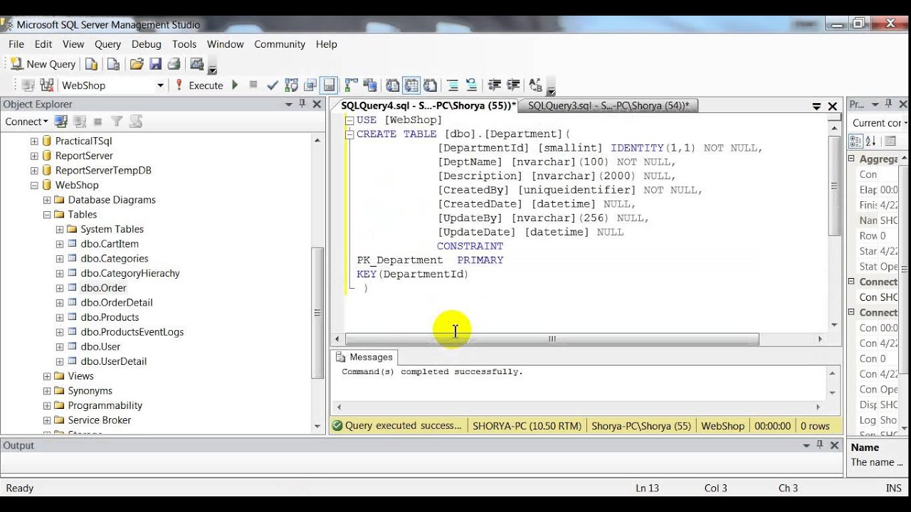Open the Query Options icon
911x512 pixels.
(x=310, y=85)
